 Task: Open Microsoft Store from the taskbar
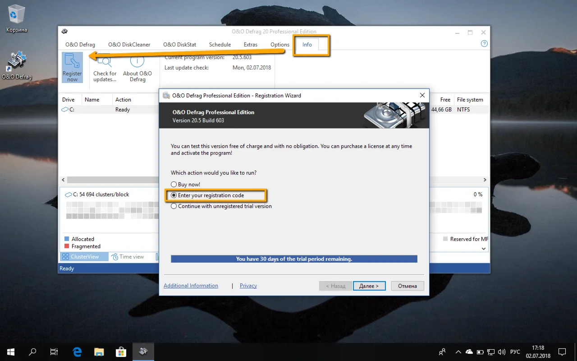click(121, 352)
